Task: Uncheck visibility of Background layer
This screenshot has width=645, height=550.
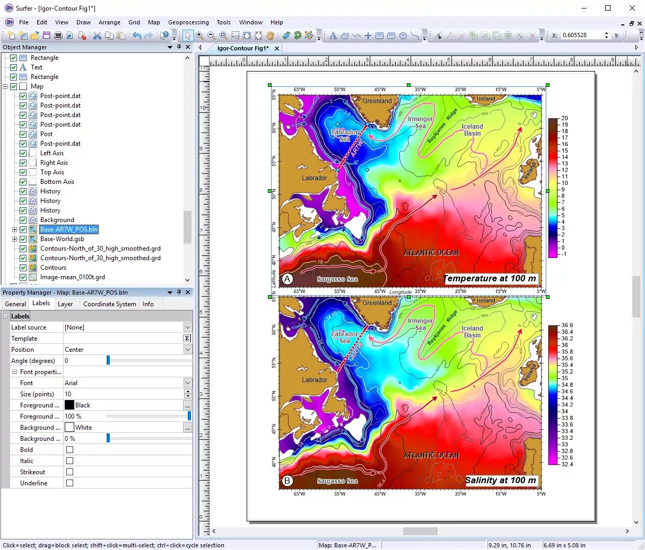Action: 23,220
